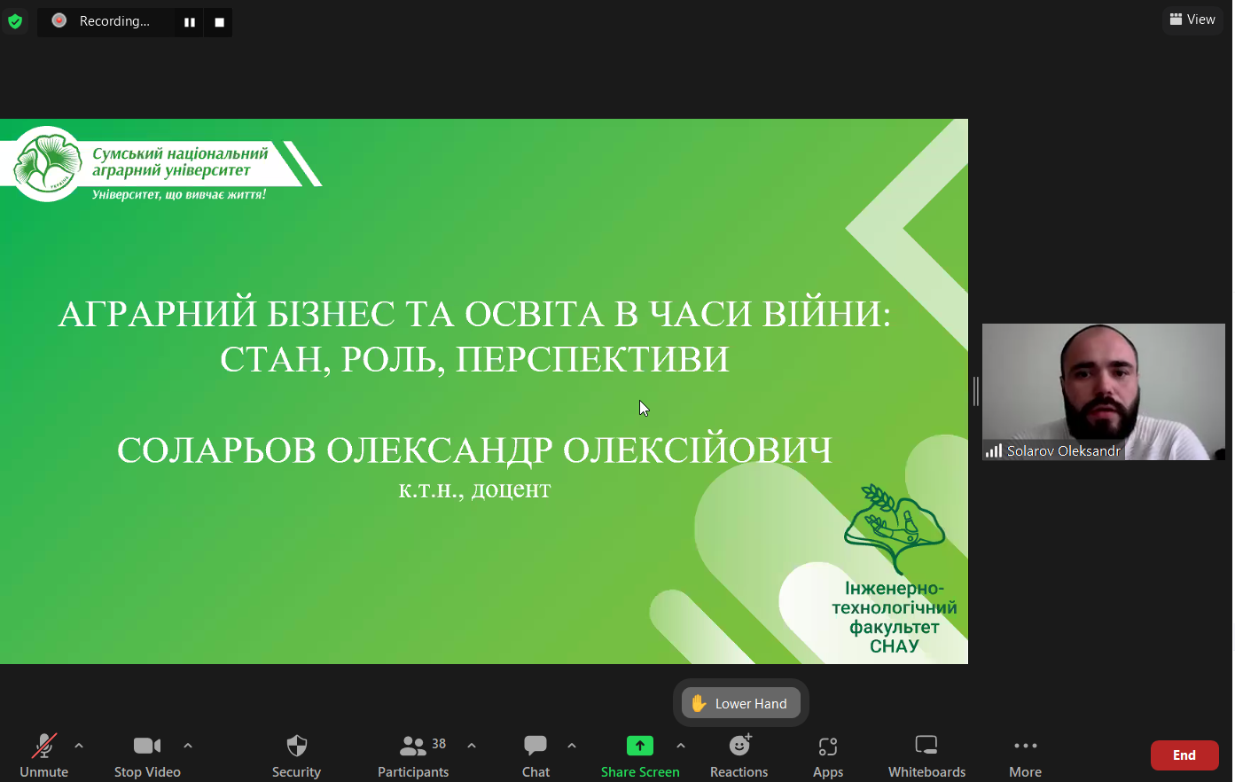Click the green Share Screen icon
The image size is (1235, 782).
point(639,746)
